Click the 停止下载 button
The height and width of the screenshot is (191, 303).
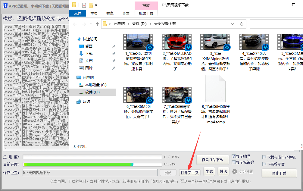tap(279, 173)
